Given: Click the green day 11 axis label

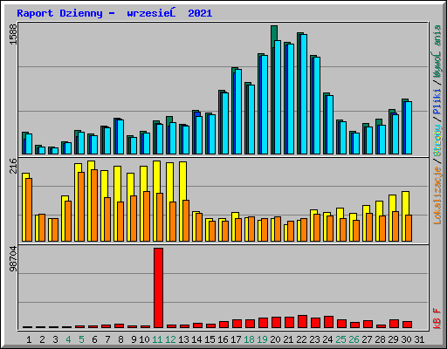Looking at the screenshot, I should coord(157,339).
